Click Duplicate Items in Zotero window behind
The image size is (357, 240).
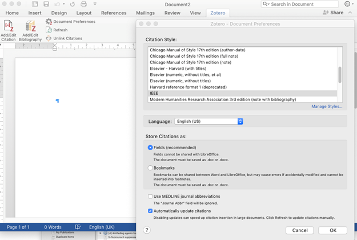click(x=65, y=237)
